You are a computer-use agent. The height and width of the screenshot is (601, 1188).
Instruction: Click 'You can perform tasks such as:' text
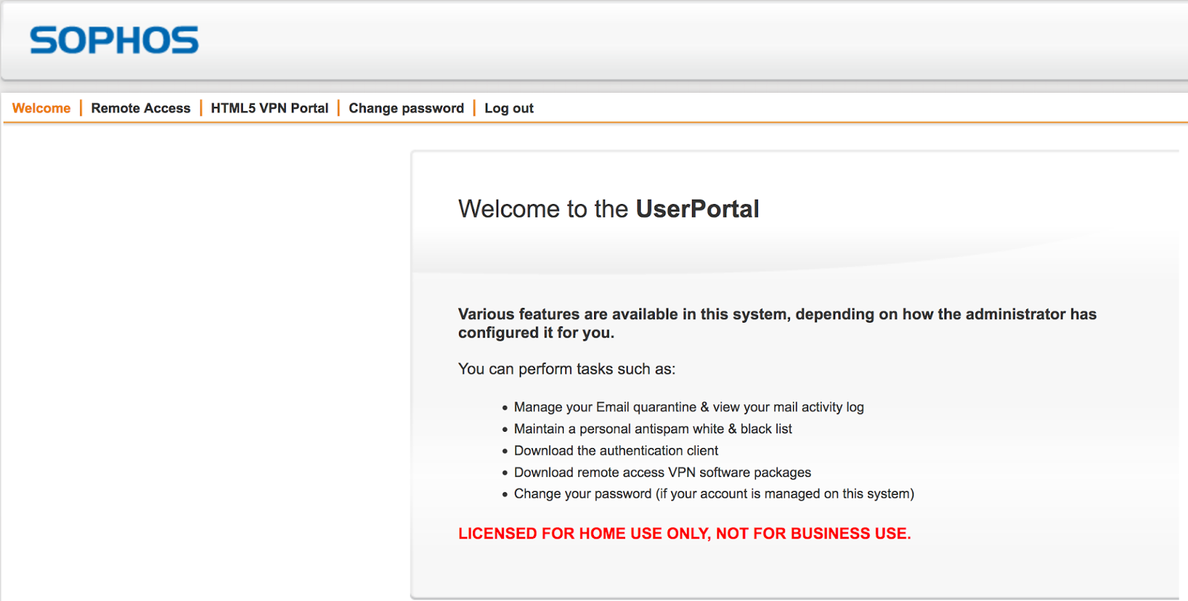point(567,369)
